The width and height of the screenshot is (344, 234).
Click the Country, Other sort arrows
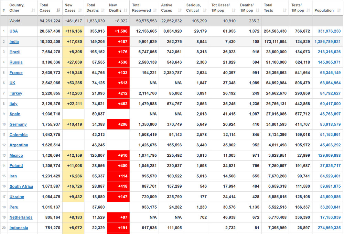click(33, 11)
